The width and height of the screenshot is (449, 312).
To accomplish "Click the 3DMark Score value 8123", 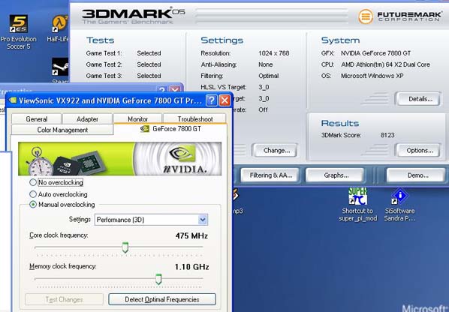I will (387, 135).
